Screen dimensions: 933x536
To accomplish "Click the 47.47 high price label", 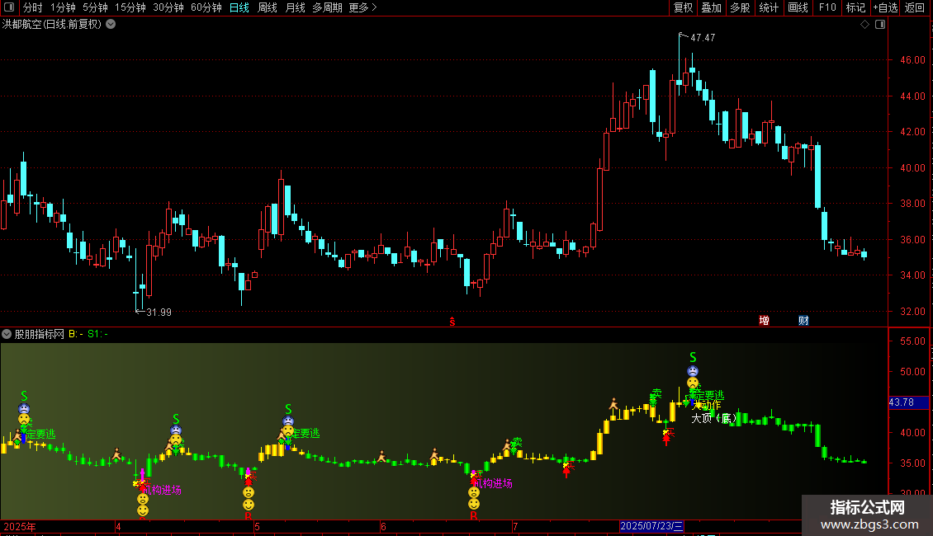I will (x=703, y=37).
